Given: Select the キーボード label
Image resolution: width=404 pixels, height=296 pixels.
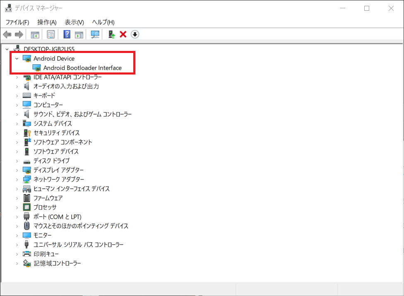Looking at the screenshot, I should [x=44, y=96].
